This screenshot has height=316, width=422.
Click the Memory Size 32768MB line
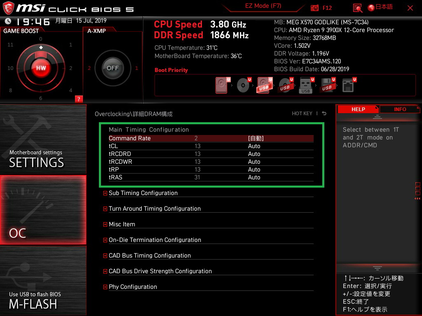[305, 38]
